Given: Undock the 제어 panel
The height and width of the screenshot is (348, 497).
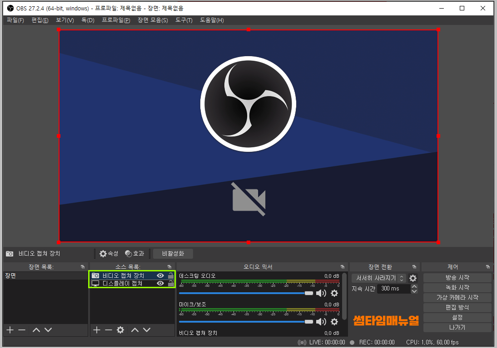Looking at the screenshot, I should point(488,267).
